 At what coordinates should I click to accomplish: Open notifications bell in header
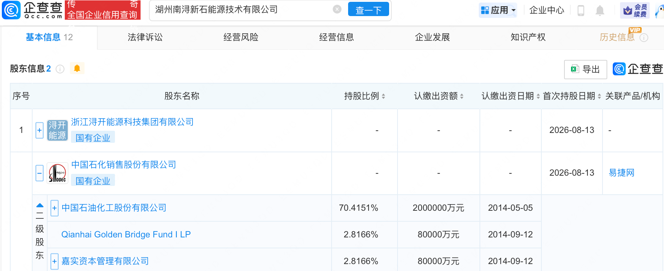click(x=600, y=10)
